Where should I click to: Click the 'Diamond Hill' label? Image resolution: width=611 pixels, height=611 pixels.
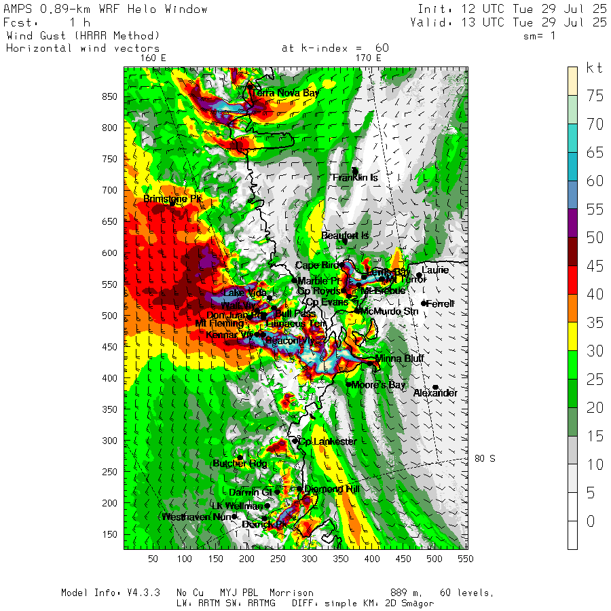(331, 489)
